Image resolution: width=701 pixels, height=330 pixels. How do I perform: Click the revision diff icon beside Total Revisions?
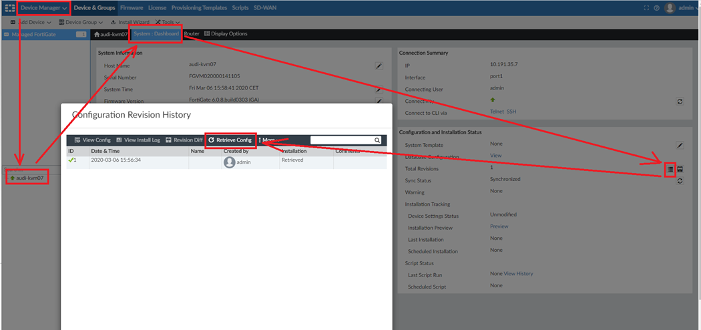pos(680,170)
